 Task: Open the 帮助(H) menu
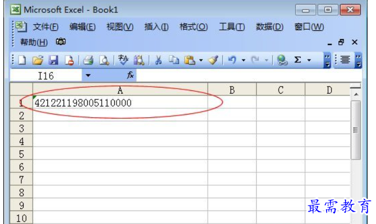pos(34,42)
